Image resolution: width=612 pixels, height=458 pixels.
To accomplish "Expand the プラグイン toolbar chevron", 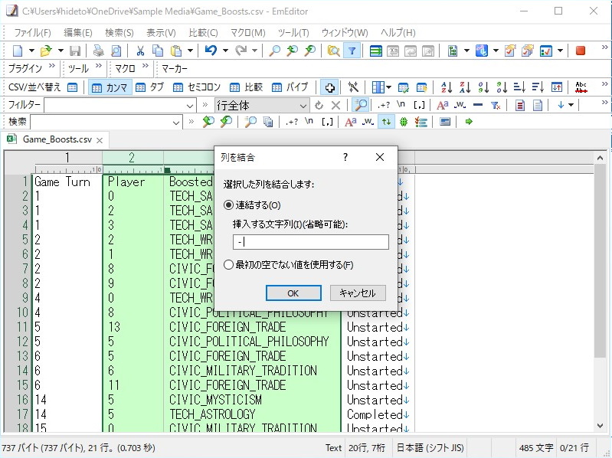I will click(52, 66).
